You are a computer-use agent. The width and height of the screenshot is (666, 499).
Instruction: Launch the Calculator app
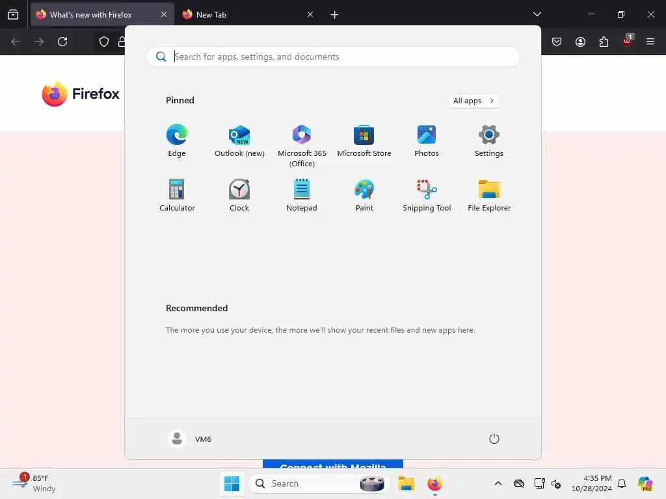(177, 195)
